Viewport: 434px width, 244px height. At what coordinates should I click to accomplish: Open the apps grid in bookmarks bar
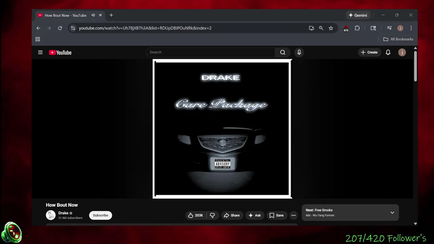coord(38,39)
